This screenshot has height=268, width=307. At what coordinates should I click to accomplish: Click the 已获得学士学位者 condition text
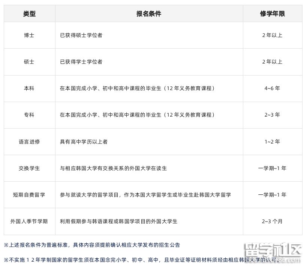[81, 62]
